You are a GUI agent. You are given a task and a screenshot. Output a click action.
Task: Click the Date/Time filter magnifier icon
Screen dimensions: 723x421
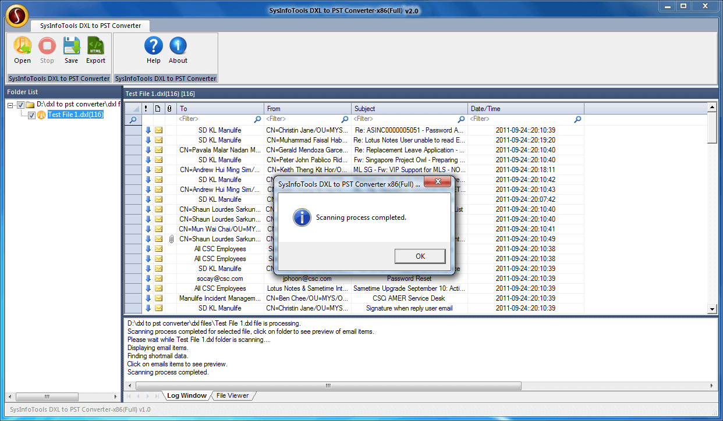(x=577, y=119)
